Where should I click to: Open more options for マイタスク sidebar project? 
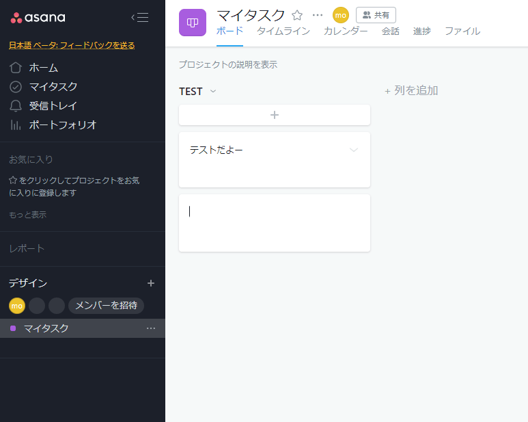(x=151, y=328)
